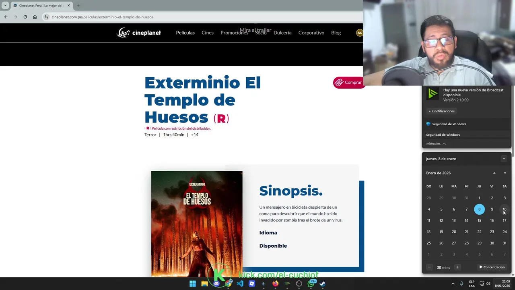
Task: Click the Idioma label
Action: (x=268, y=233)
